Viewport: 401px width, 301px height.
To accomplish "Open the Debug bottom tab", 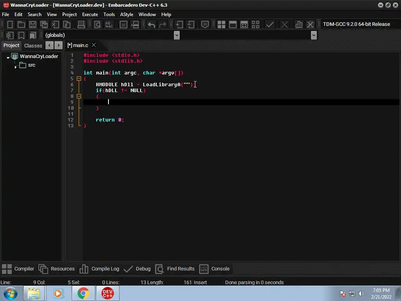I will coord(137,269).
